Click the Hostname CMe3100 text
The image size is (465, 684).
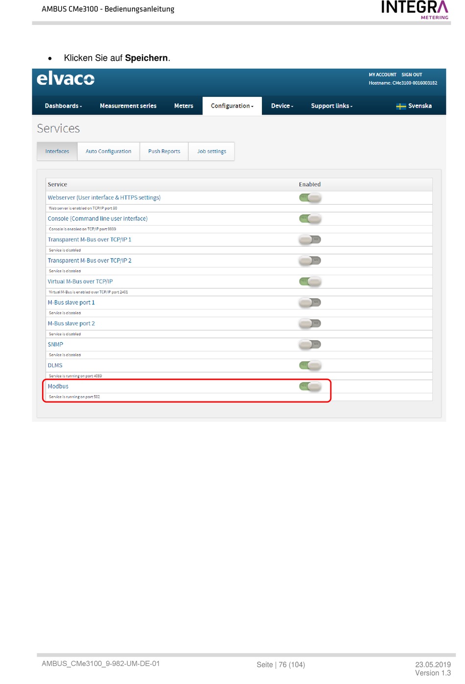point(403,83)
